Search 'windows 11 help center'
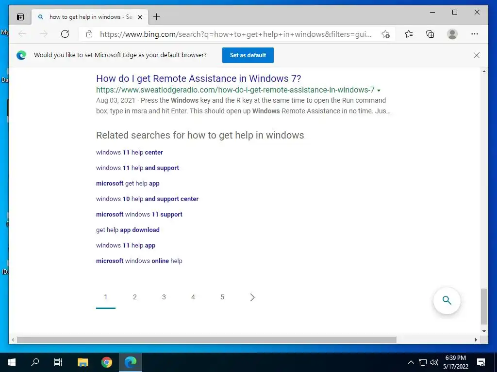 pyautogui.click(x=129, y=153)
